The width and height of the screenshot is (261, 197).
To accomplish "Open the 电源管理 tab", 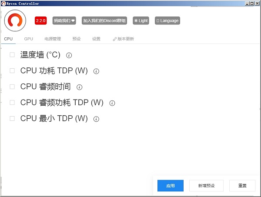I will pos(53,39).
